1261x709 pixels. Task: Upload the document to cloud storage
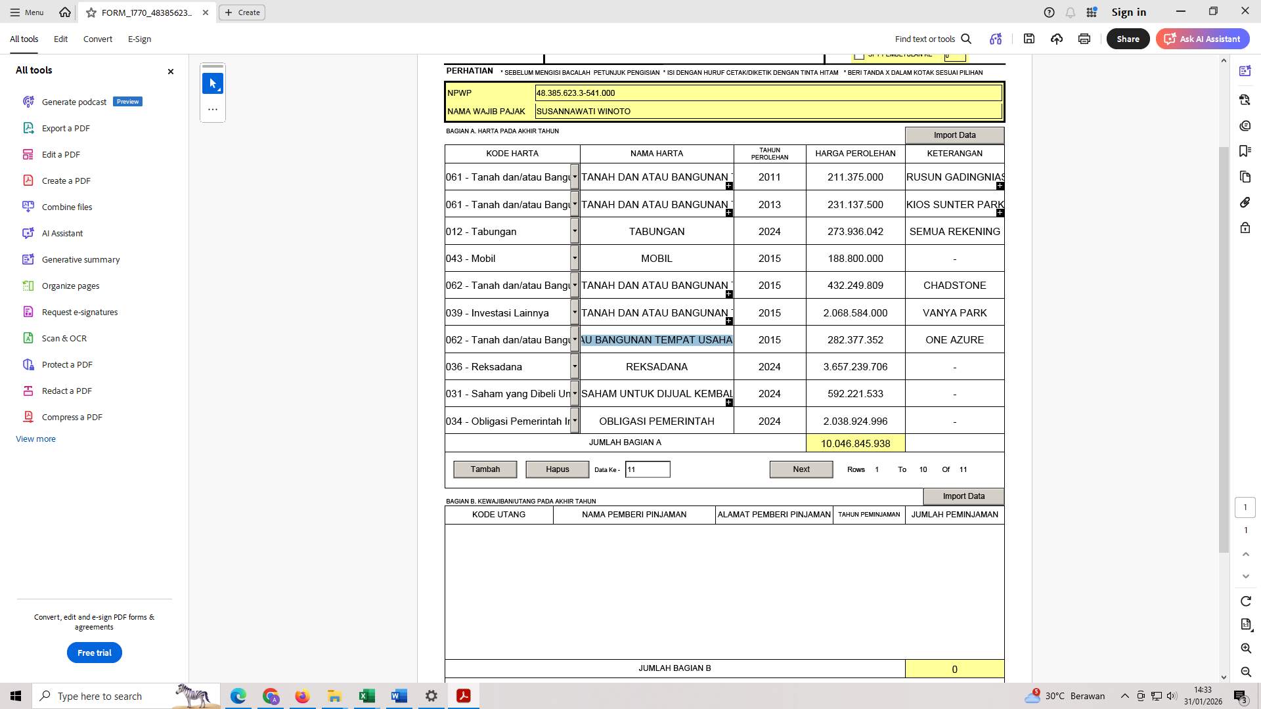click(x=1057, y=39)
